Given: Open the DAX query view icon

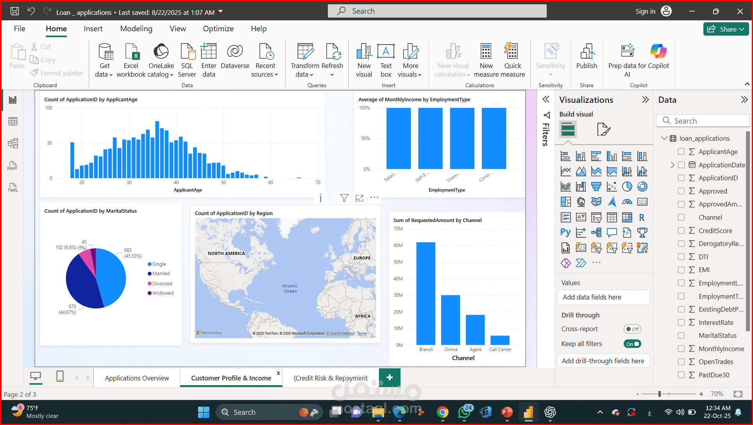Looking at the screenshot, I should (x=12, y=166).
